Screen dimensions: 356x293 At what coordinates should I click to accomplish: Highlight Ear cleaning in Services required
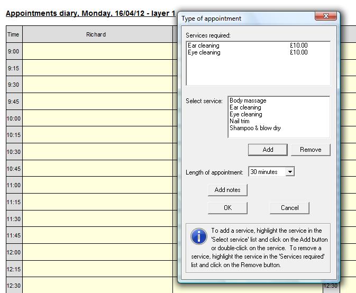204,45
